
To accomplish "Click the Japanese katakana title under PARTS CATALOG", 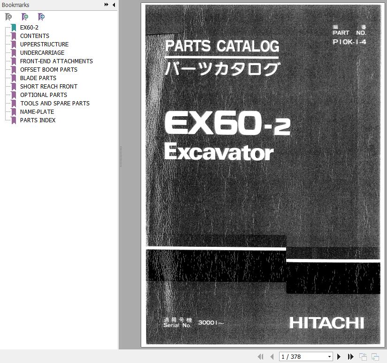I will [223, 69].
